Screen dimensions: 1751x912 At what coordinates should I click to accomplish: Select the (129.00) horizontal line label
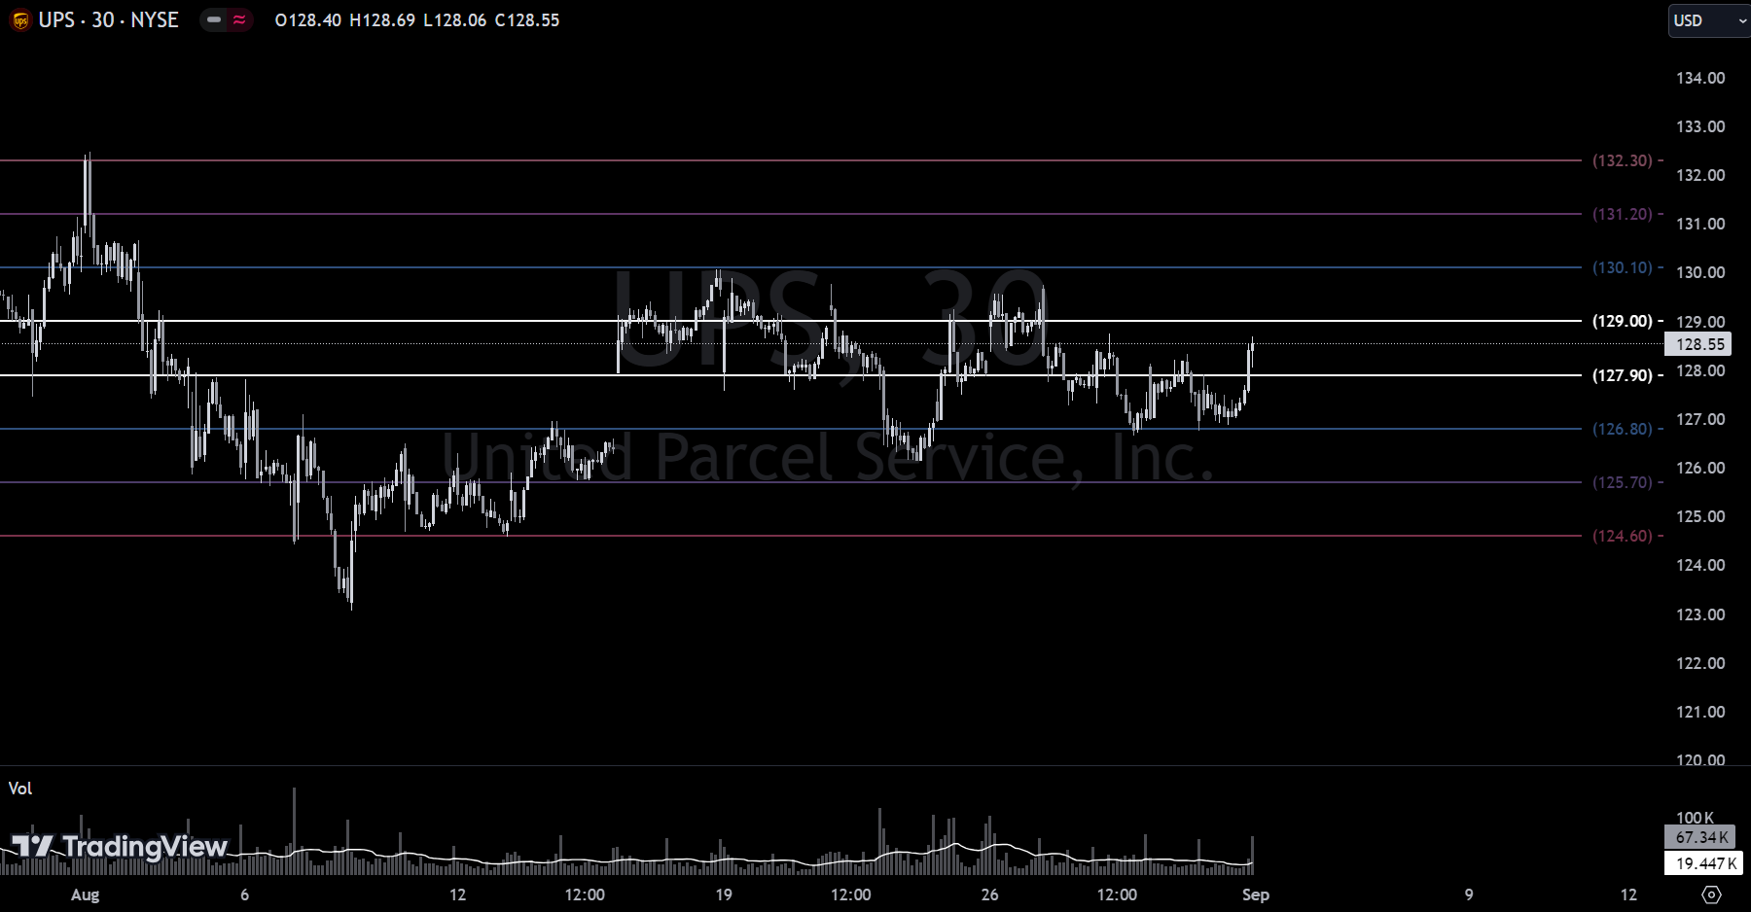(x=1623, y=321)
